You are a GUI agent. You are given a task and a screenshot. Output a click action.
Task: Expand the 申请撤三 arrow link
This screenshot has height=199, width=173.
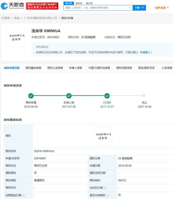[x=146, y=52]
